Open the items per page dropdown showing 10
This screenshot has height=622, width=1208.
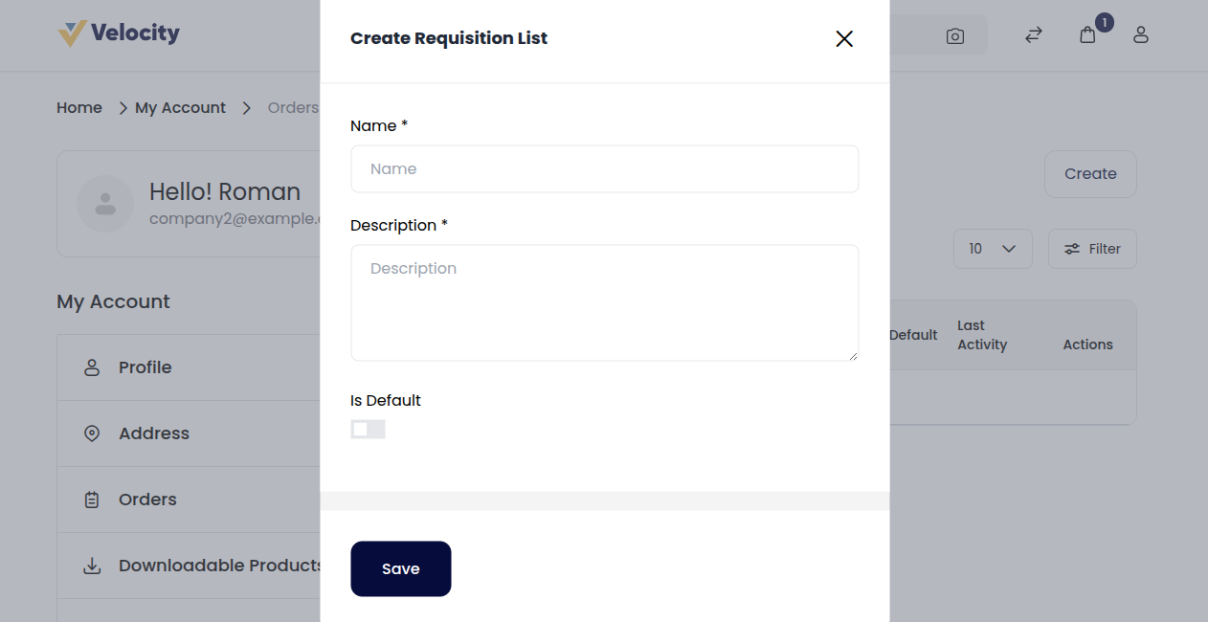tap(993, 248)
